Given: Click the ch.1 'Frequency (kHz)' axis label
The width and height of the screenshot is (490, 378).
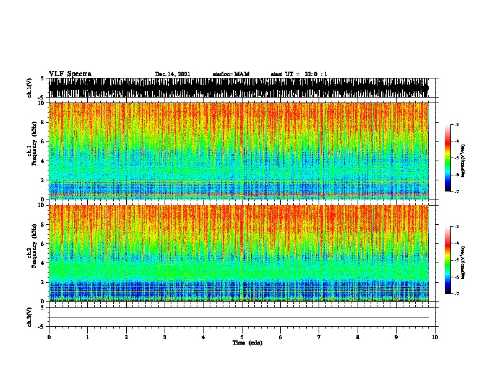Looking at the screenshot, I should click(34, 143).
